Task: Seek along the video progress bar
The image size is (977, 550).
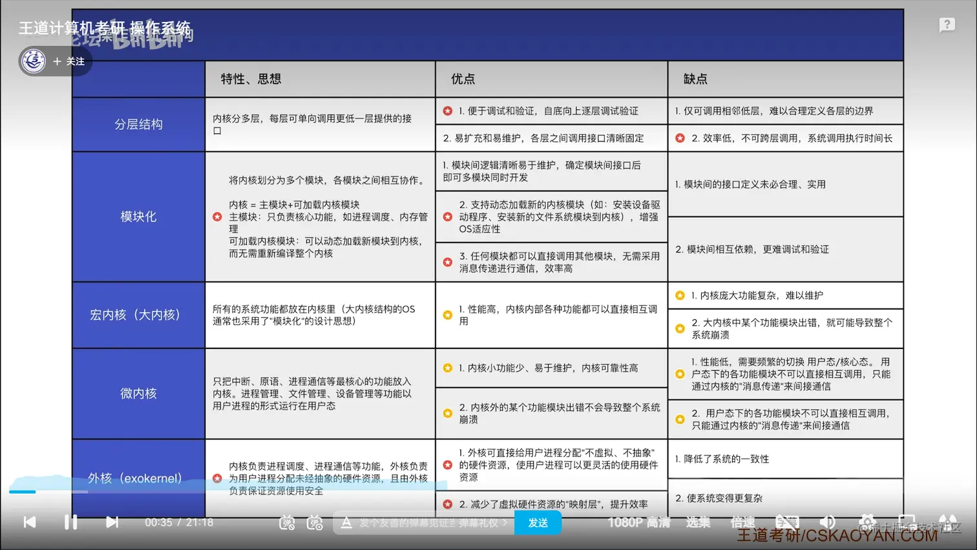Action: [488, 492]
